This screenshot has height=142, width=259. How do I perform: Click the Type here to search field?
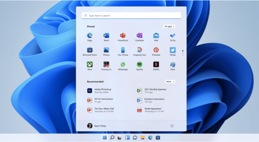pyautogui.click(x=131, y=15)
